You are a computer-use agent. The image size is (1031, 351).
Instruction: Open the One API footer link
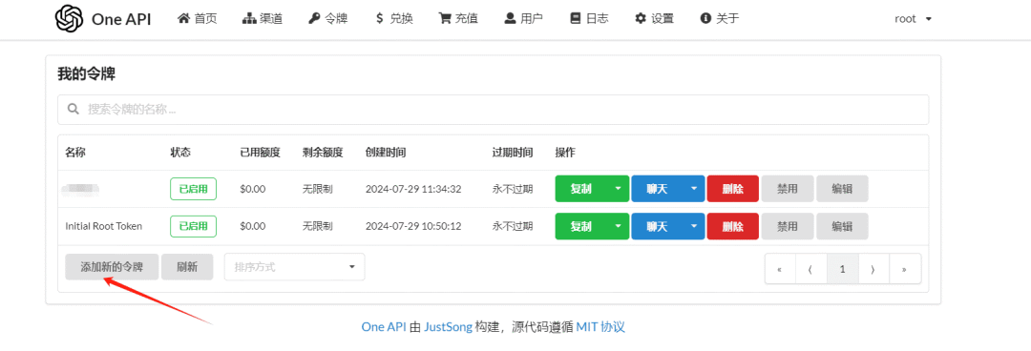(x=384, y=327)
